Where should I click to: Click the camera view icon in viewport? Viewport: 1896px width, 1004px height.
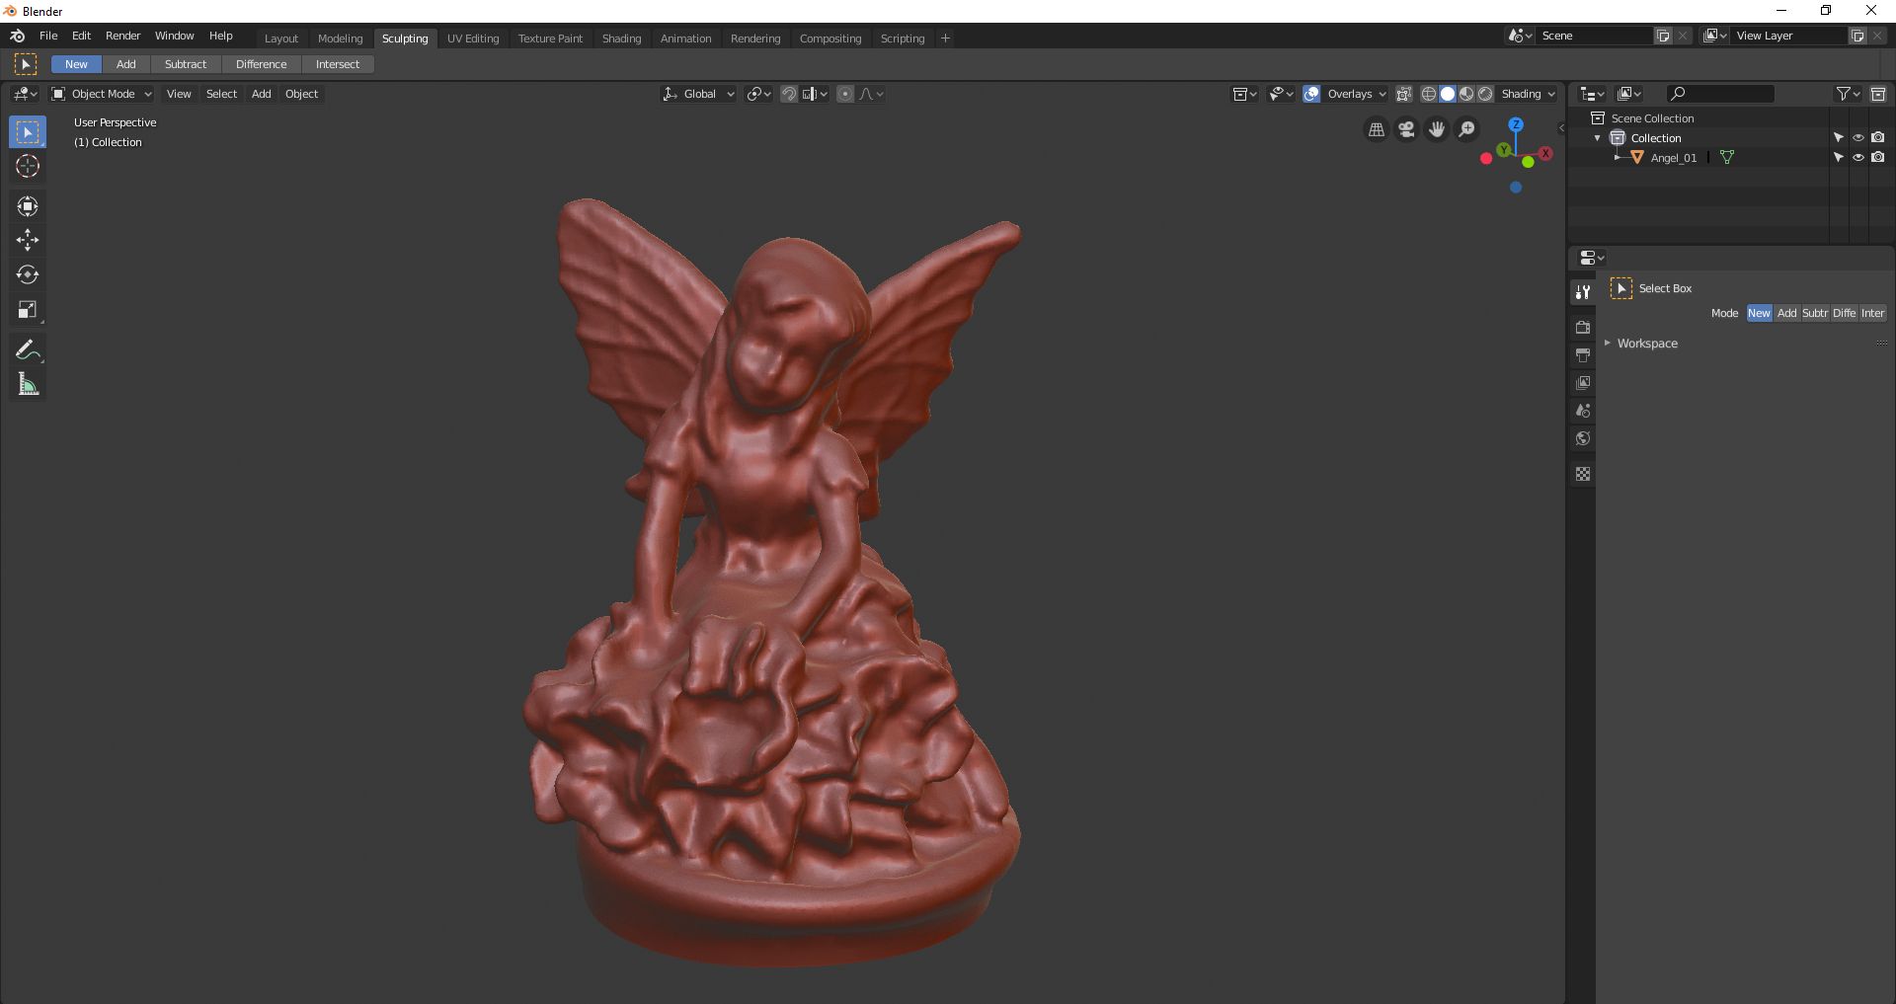[1406, 129]
